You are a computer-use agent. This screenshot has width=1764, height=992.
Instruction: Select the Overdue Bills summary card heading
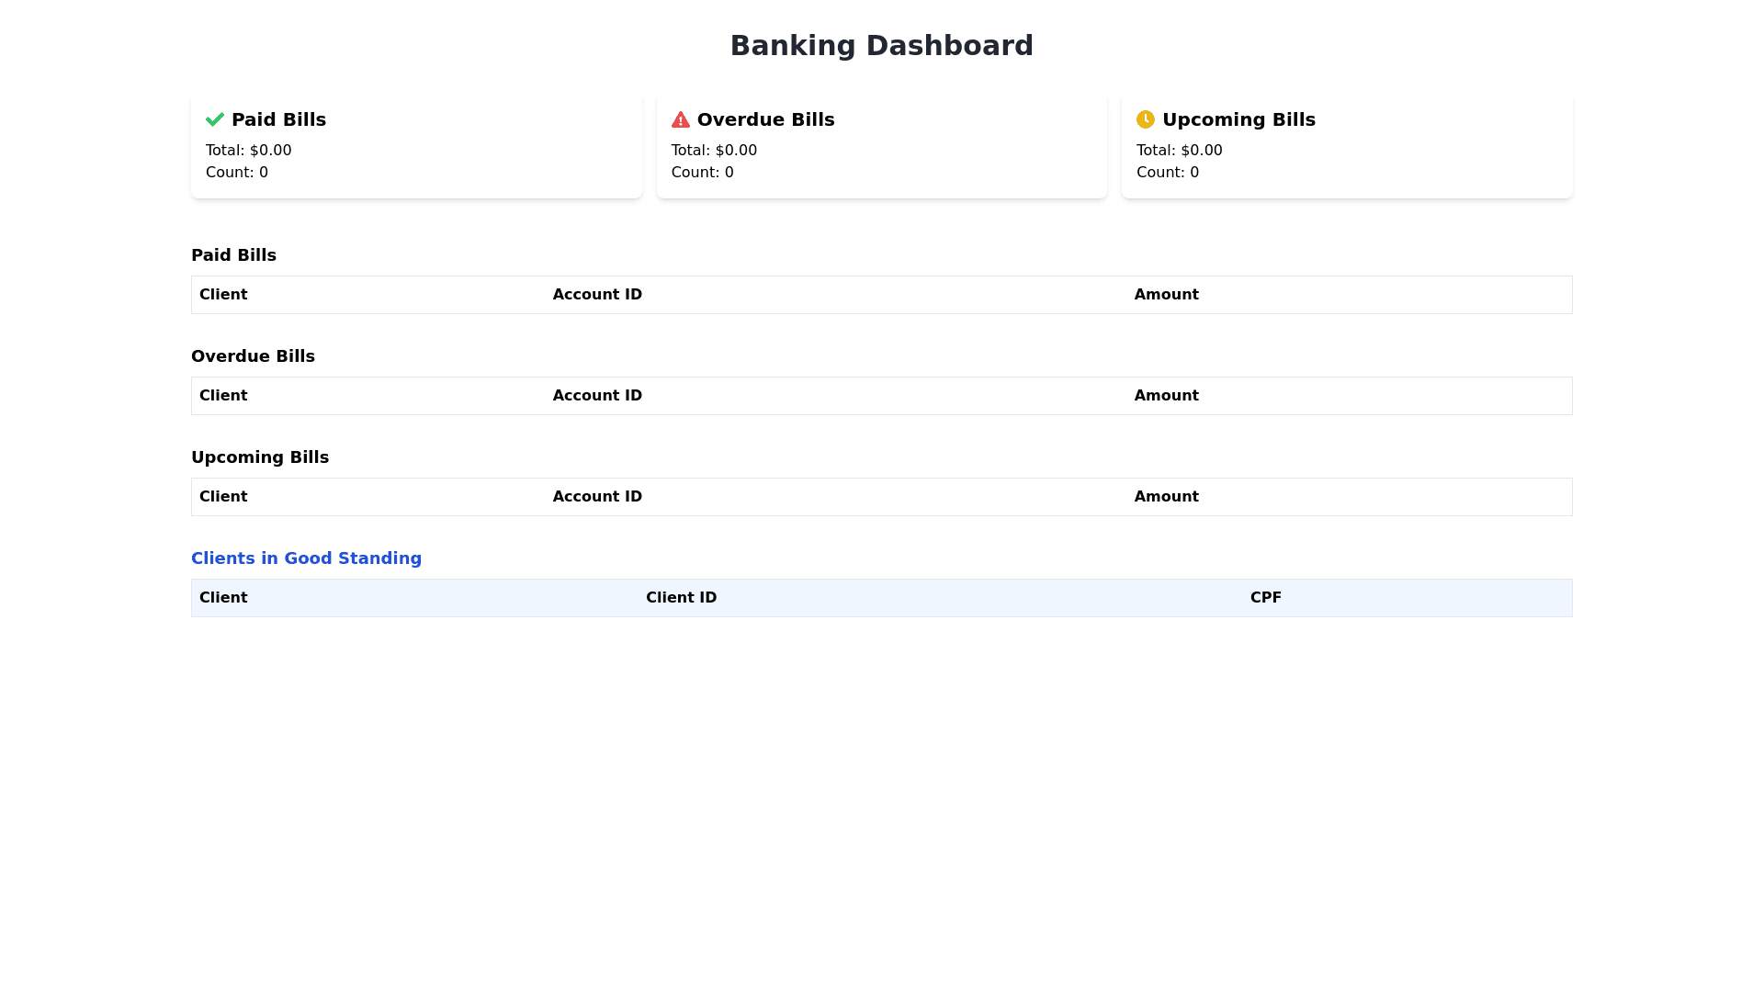(x=765, y=119)
